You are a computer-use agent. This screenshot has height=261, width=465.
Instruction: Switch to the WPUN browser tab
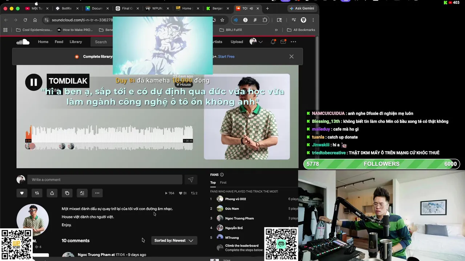coord(157,8)
